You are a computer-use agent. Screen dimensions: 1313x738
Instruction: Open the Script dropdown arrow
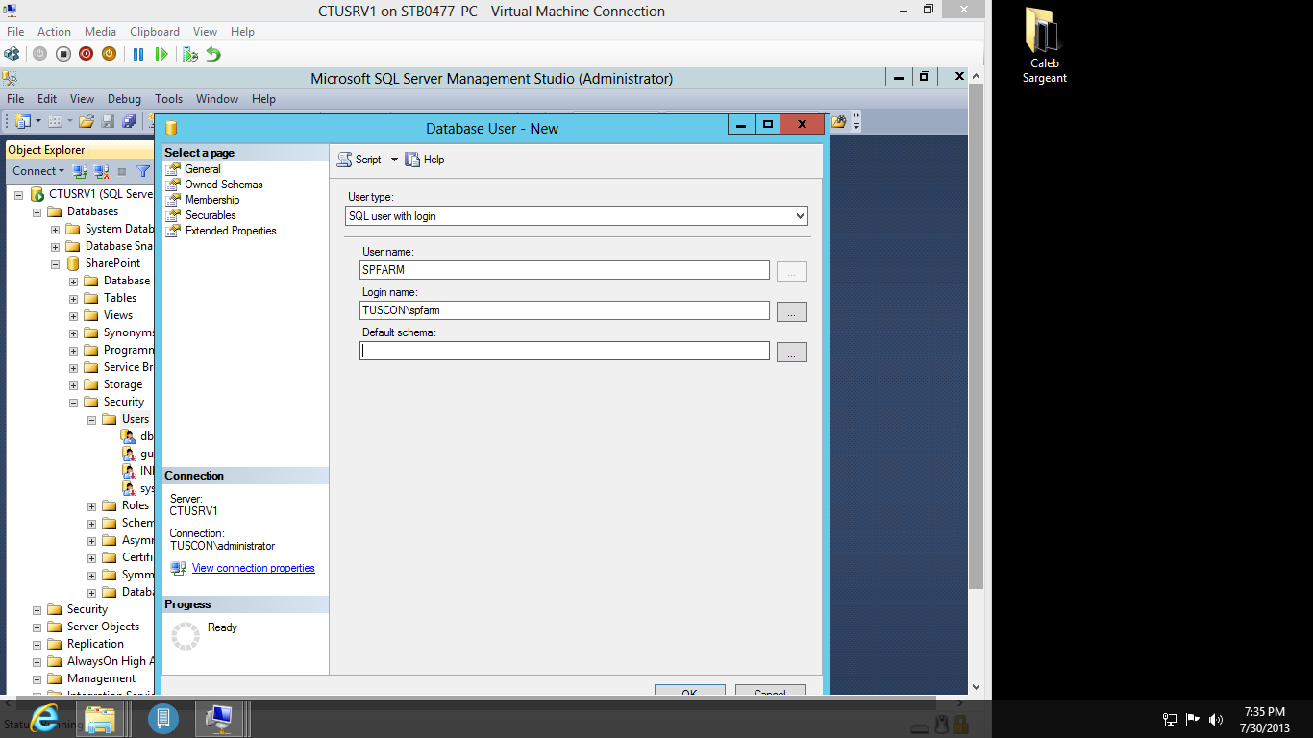(x=394, y=160)
